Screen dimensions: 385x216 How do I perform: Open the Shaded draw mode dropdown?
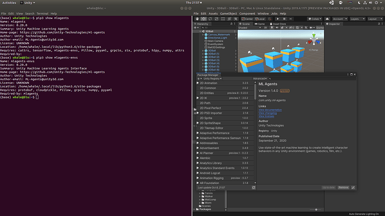tap(250, 28)
